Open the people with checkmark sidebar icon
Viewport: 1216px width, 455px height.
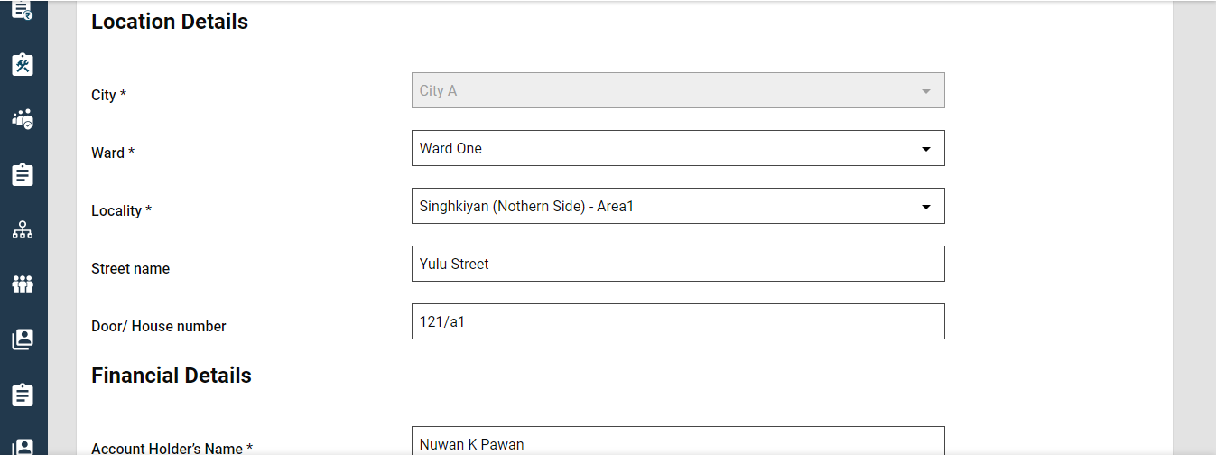pyautogui.click(x=23, y=119)
